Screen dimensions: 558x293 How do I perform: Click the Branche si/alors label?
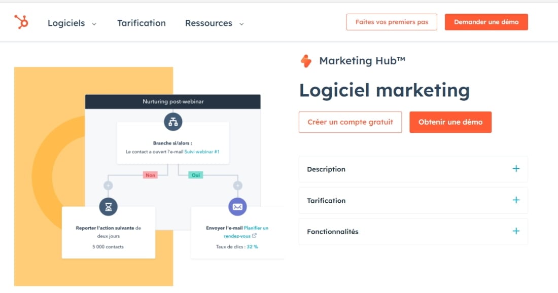(x=172, y=143)
